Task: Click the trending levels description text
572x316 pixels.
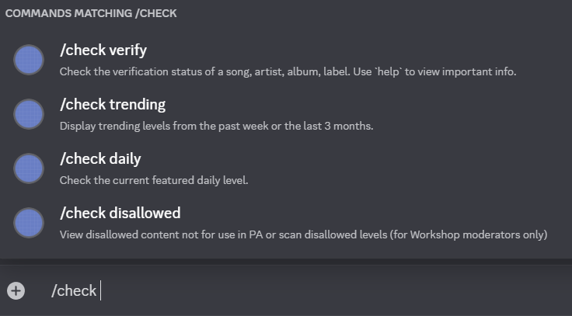Action: click(x=216, y=126)
